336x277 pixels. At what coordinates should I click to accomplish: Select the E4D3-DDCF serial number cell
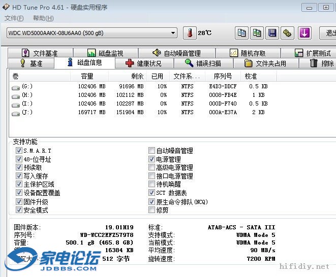pyautogui.click(x=223, y=86)
